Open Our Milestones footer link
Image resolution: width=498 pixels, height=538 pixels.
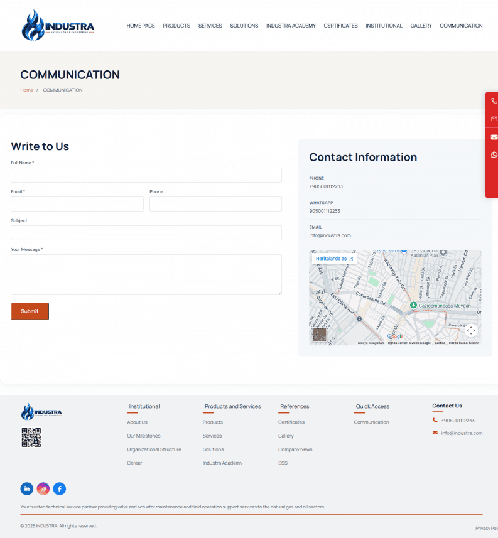(x=144, y=436)
